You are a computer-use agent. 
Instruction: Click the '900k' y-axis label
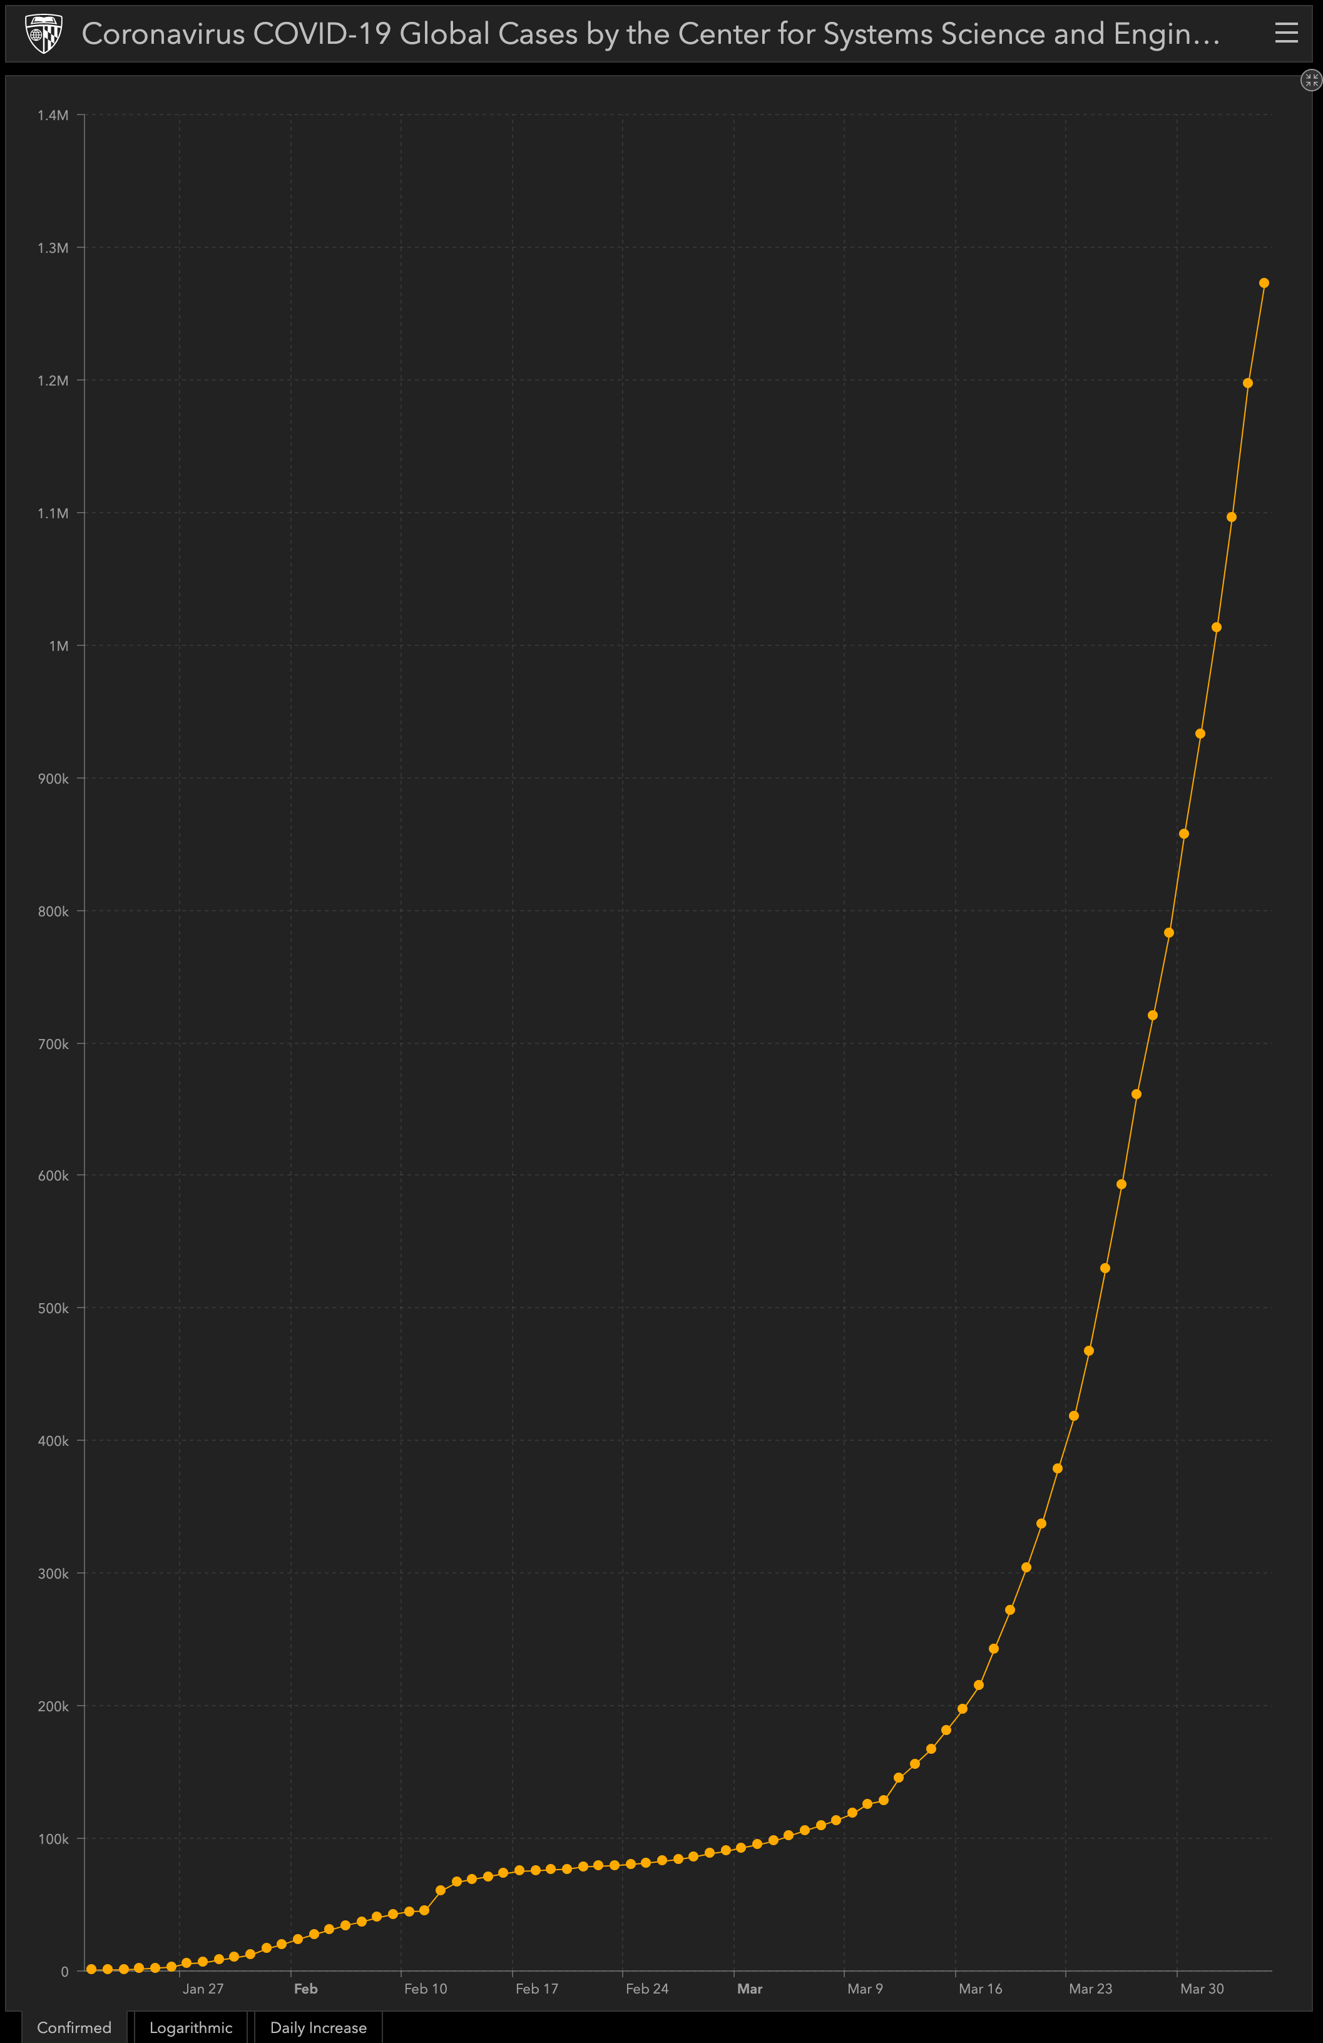[53, 779]
